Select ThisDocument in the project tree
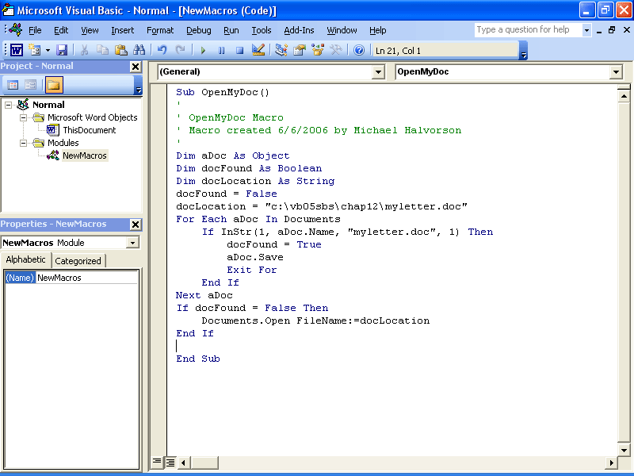 89,130
